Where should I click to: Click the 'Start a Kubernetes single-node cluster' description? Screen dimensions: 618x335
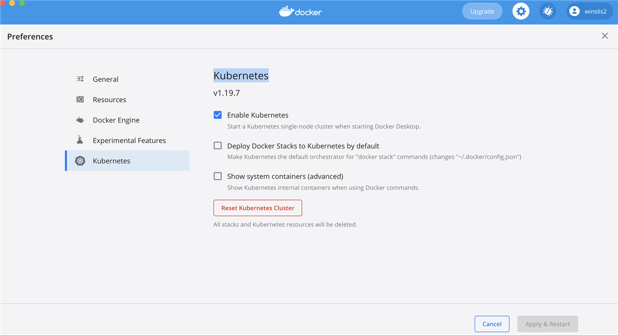tap(324, 126)
